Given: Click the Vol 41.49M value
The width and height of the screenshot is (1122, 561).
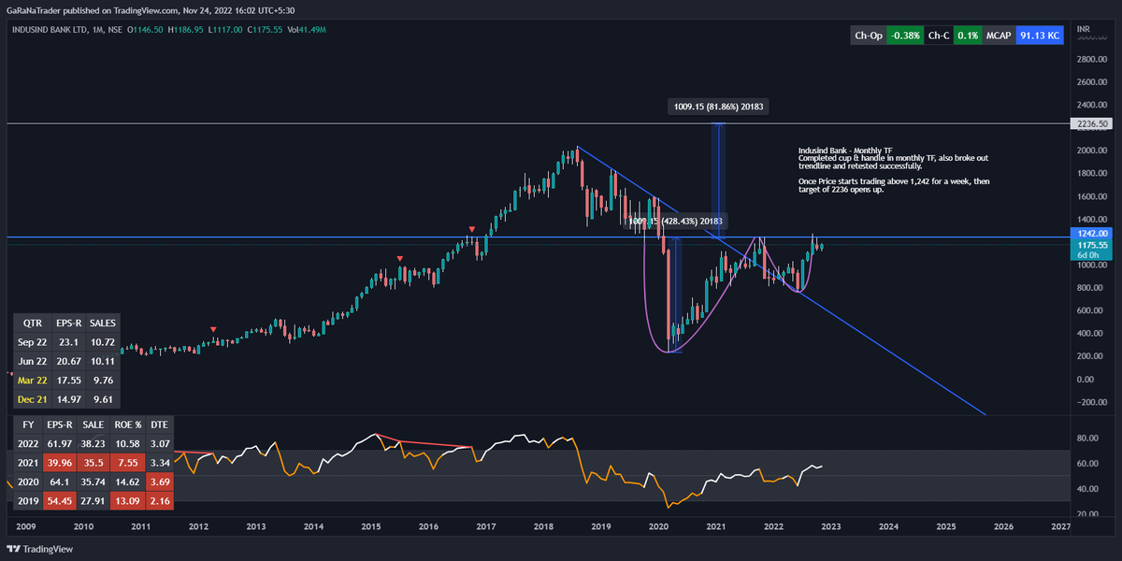Looking at the screenshot, I should click(307, 30).
